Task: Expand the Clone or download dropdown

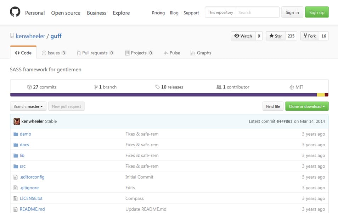Action: click(307, 106)
